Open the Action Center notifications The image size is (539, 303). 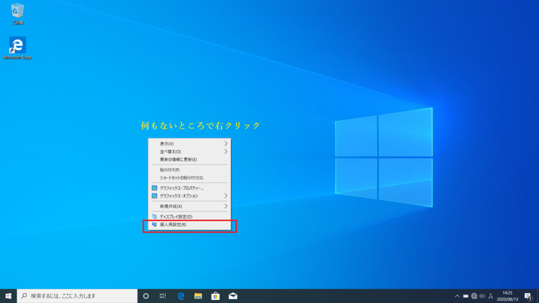(x=528, y=296)
